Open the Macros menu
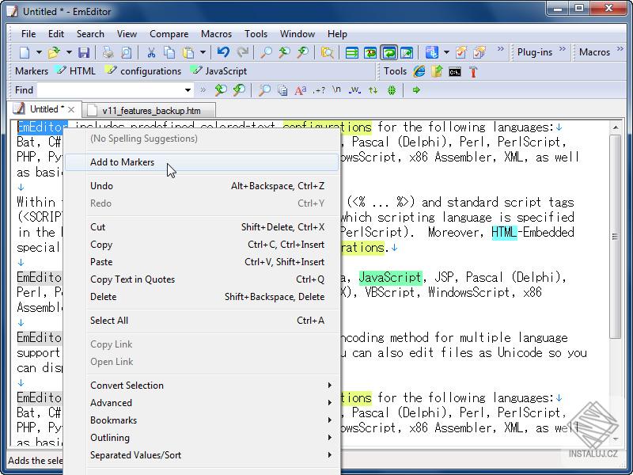The width and height of the screenshot is (633, 475). click(216, 34)
